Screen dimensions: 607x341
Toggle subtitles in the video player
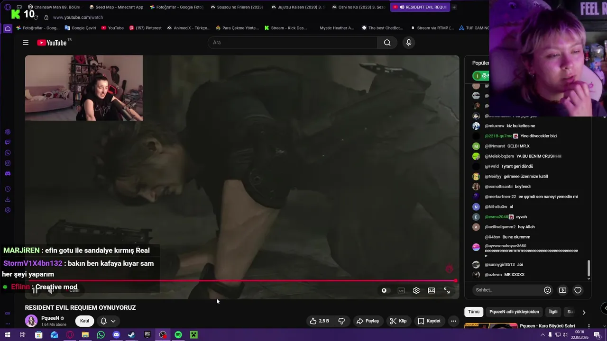click(x=401, y=290)
